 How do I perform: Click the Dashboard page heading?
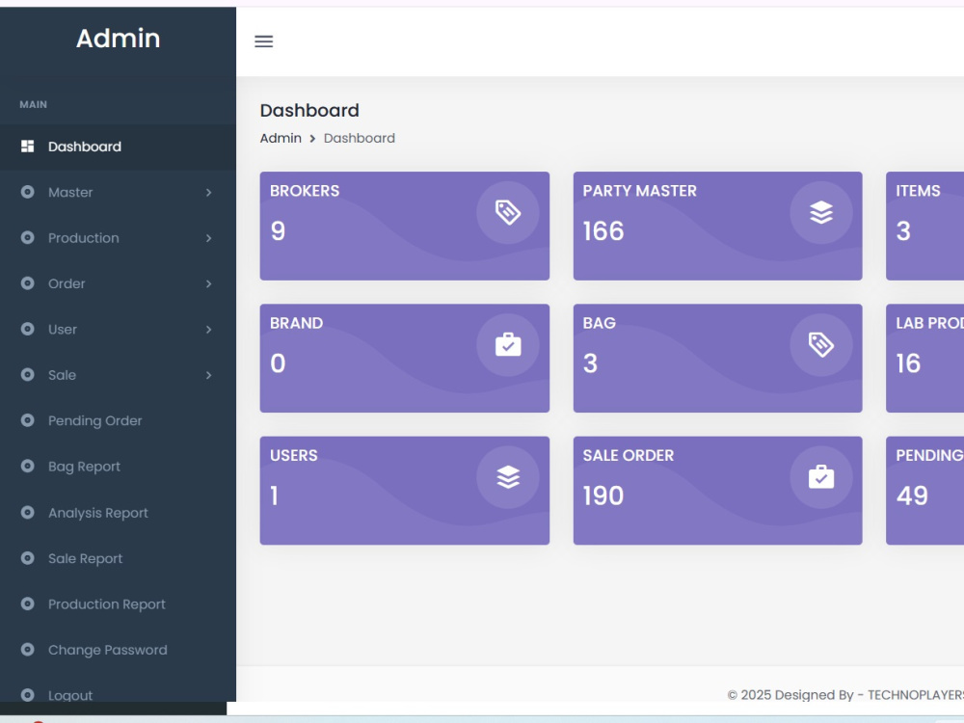point(309,111)
